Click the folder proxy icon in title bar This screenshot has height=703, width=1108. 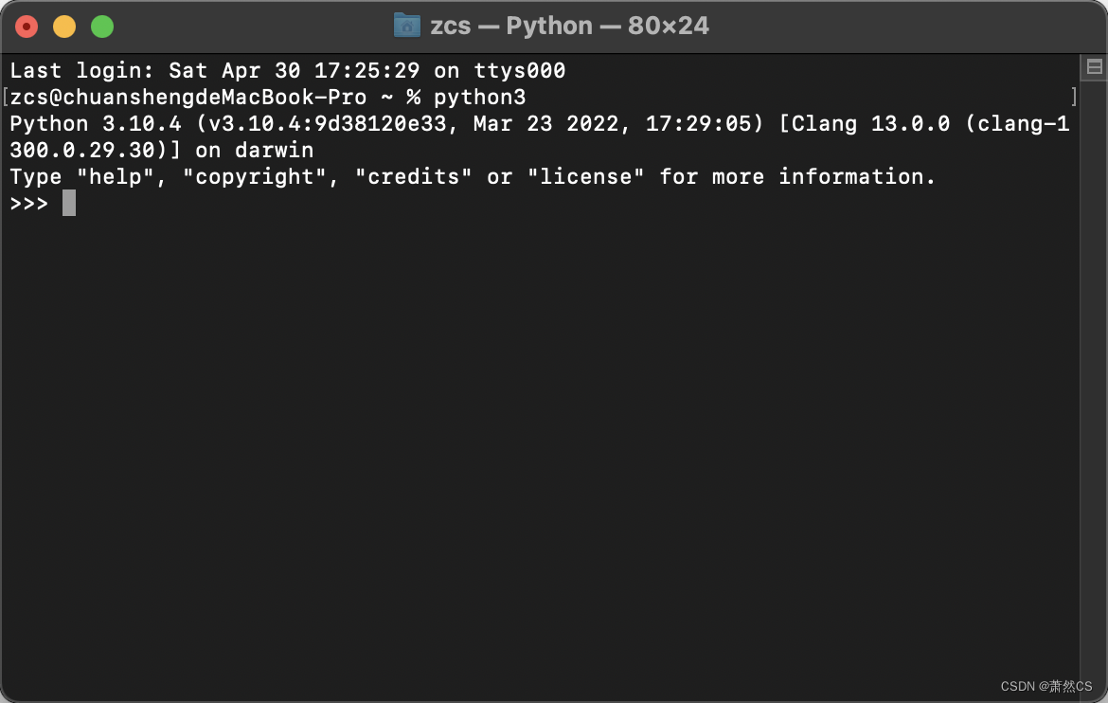point(406,26)
